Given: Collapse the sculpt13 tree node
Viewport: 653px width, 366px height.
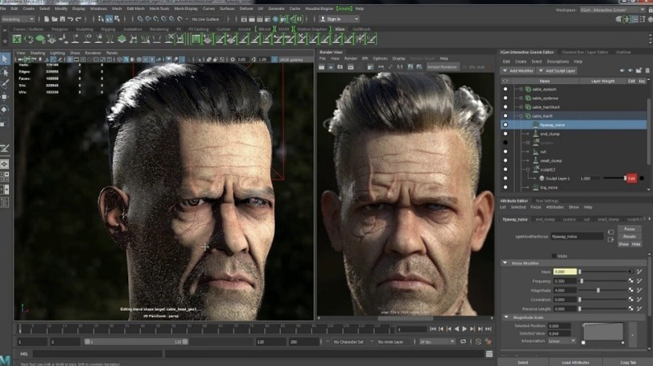Looking at the screenshot, I should coord(528,170).
